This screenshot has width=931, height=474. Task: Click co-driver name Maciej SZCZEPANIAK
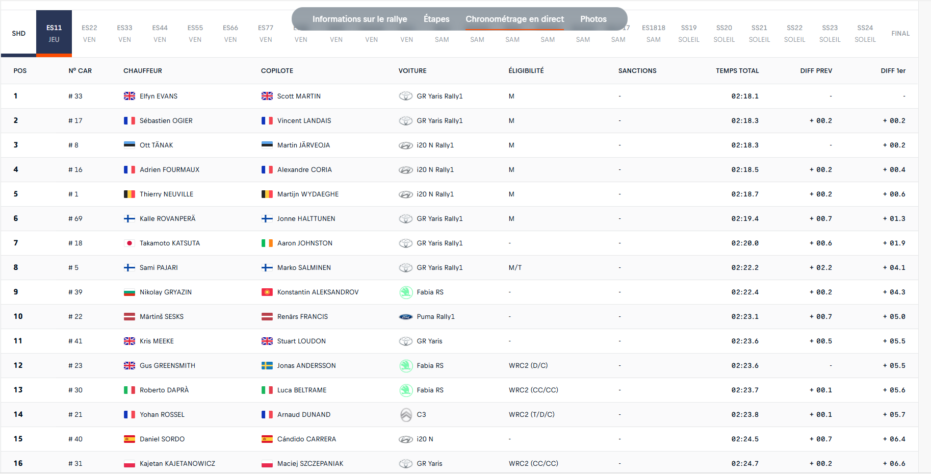(310, 463)
